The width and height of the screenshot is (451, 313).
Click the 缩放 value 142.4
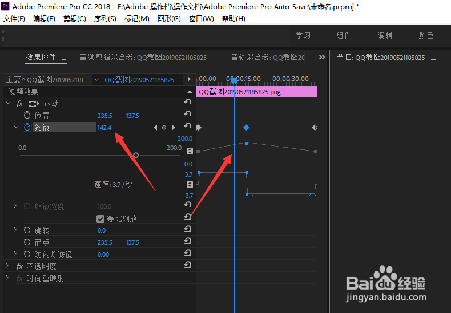click(x=104, y=128)
